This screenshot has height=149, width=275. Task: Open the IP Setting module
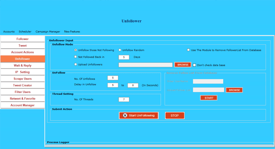pyautogui.click(x=23, y=72)
